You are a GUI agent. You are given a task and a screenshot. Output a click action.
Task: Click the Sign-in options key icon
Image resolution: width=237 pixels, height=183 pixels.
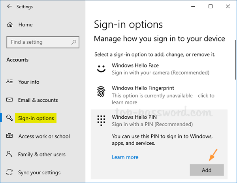tap(10, 118)
